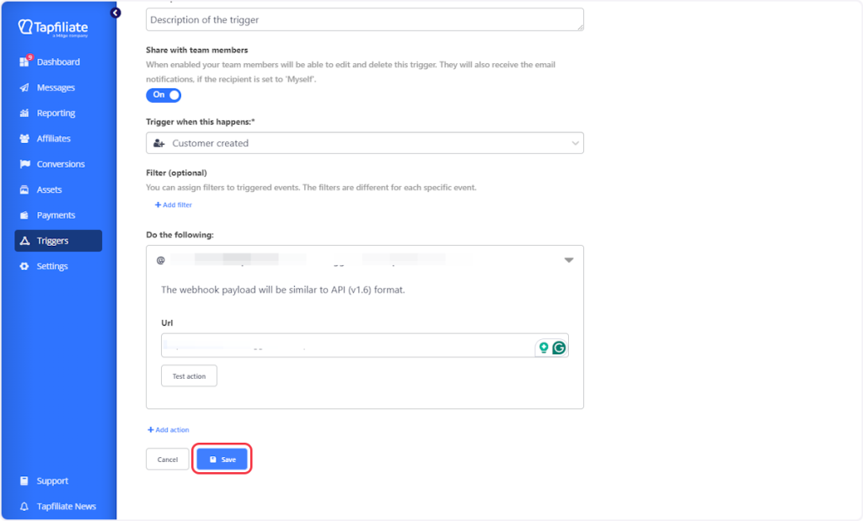
Task: Click into the trigger description text box
Action: (x=364, y=20)
